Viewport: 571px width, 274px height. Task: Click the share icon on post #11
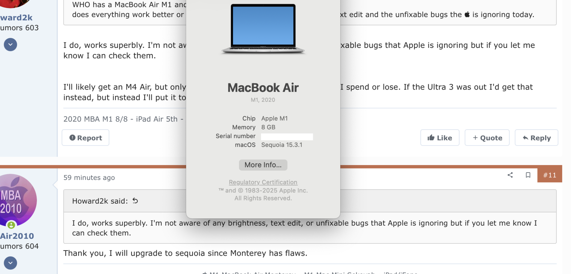[510, 175]
